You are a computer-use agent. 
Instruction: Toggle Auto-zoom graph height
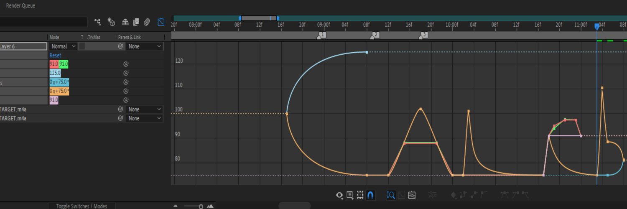(x=391, y=195)
